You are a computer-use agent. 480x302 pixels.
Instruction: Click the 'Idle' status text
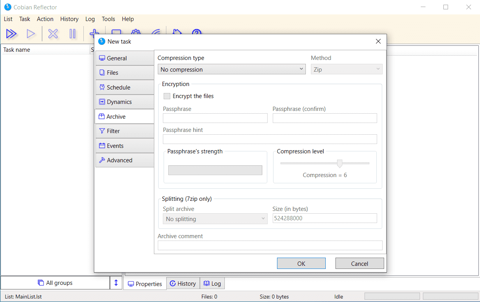(339, 297)
